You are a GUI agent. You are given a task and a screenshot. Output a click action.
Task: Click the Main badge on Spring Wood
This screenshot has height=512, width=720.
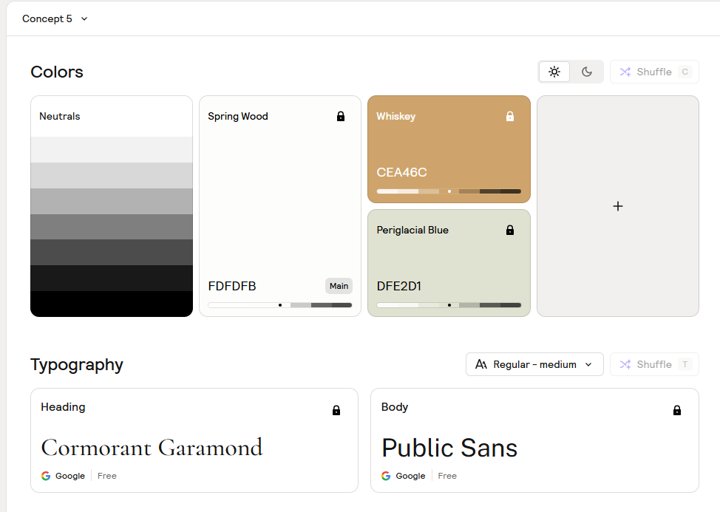coord(339,286)
